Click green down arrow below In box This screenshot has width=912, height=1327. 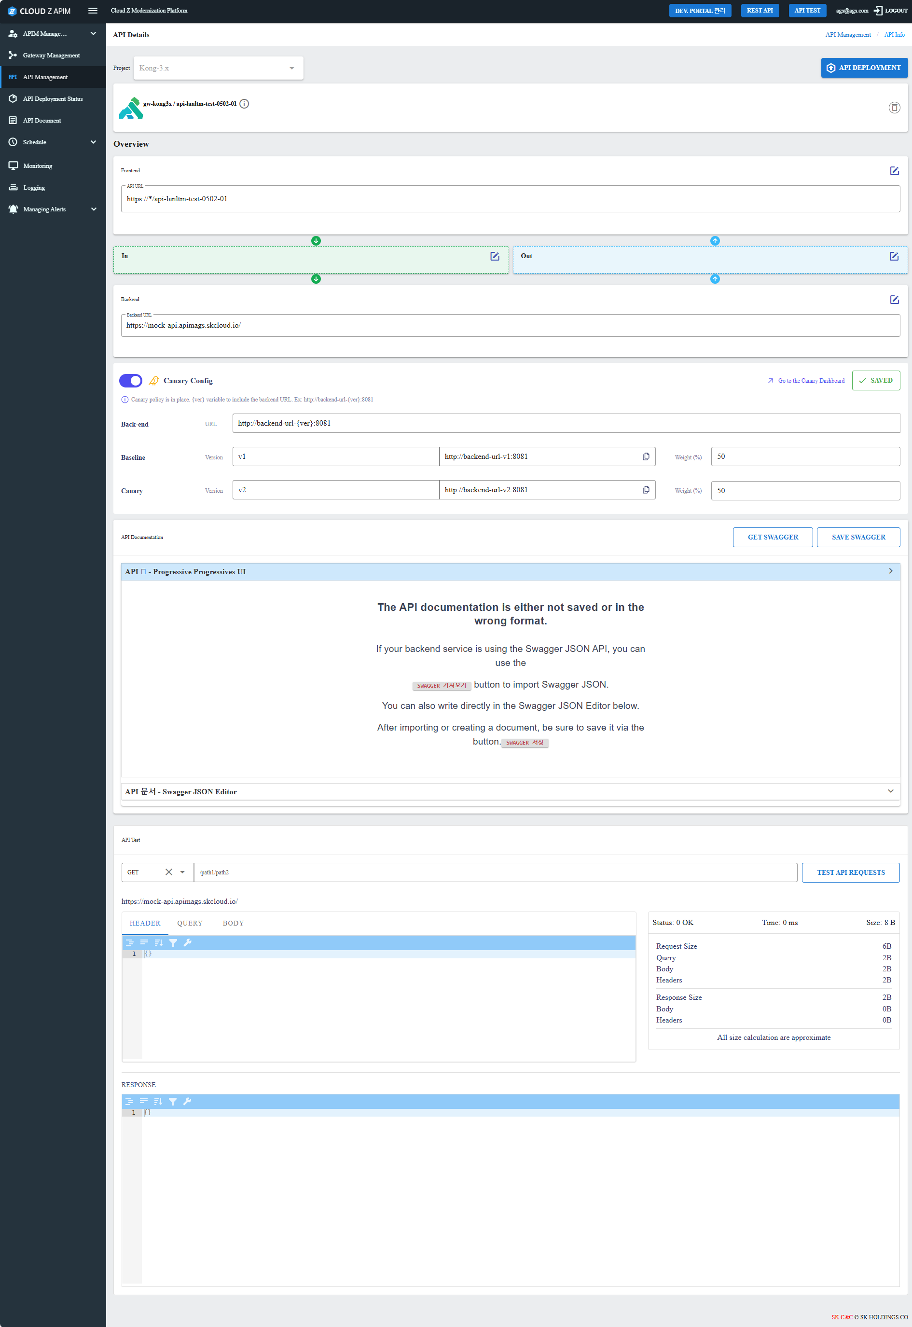(x=316, y=279)
